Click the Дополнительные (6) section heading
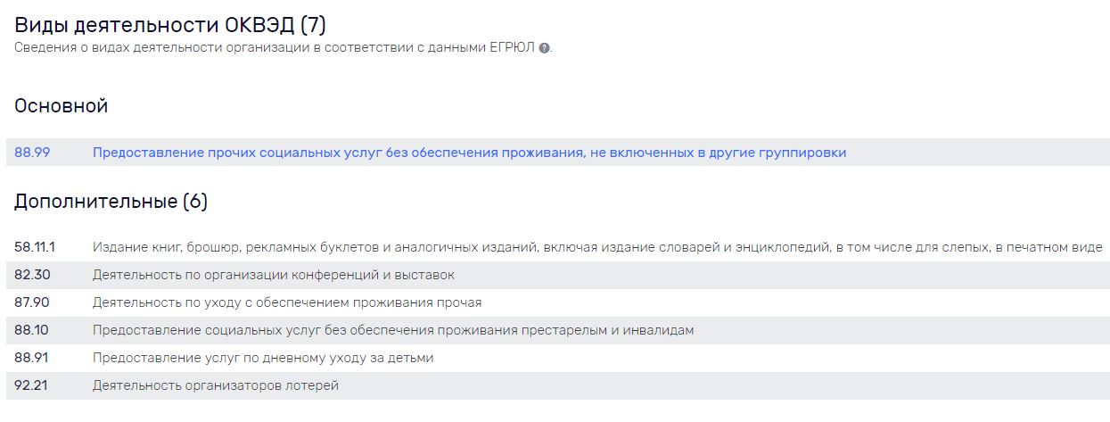Screen dimensions: 1110x422 pyautogui.click(x=111, y=202)
